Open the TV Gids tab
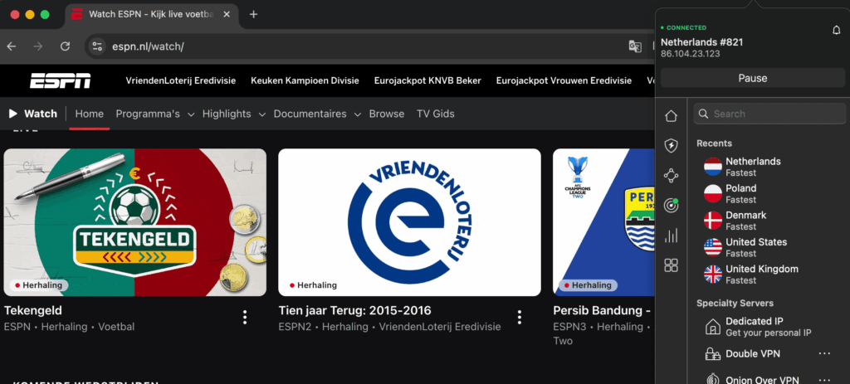The height and width of the screenshot is (384, 850). pos(435,114)
